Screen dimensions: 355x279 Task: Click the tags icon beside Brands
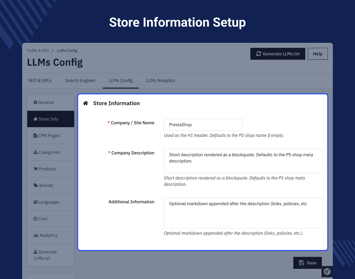pos(36,185)
